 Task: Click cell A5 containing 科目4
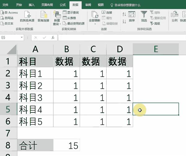coord(35,109)
